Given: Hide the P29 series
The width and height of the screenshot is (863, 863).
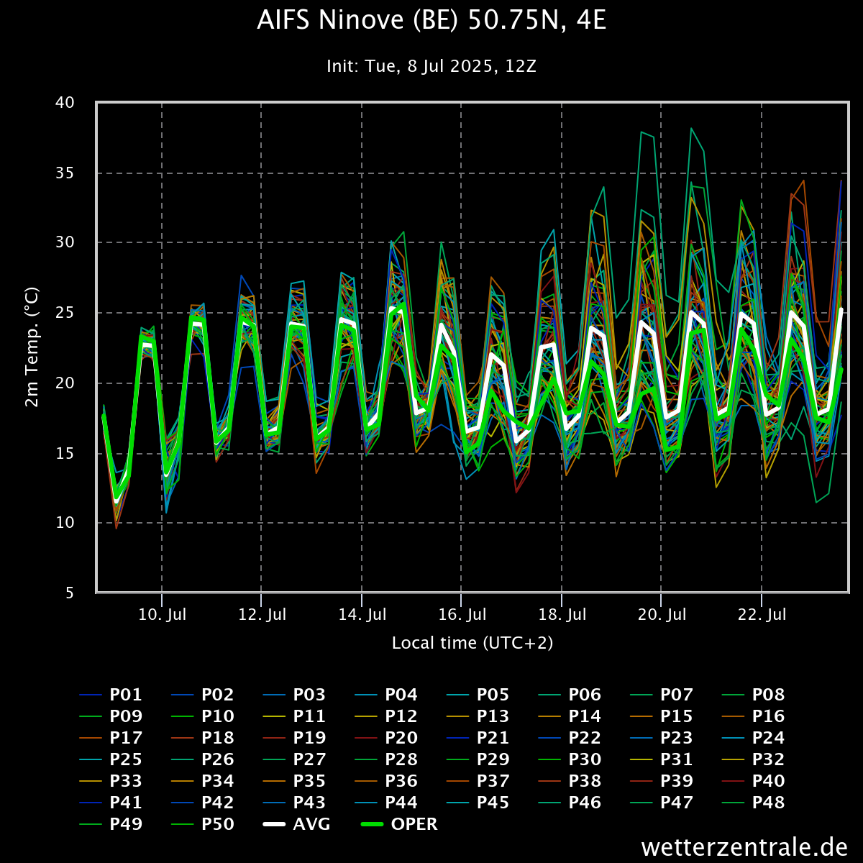Looking at the screenshot, I should click(x=478, y=759).
